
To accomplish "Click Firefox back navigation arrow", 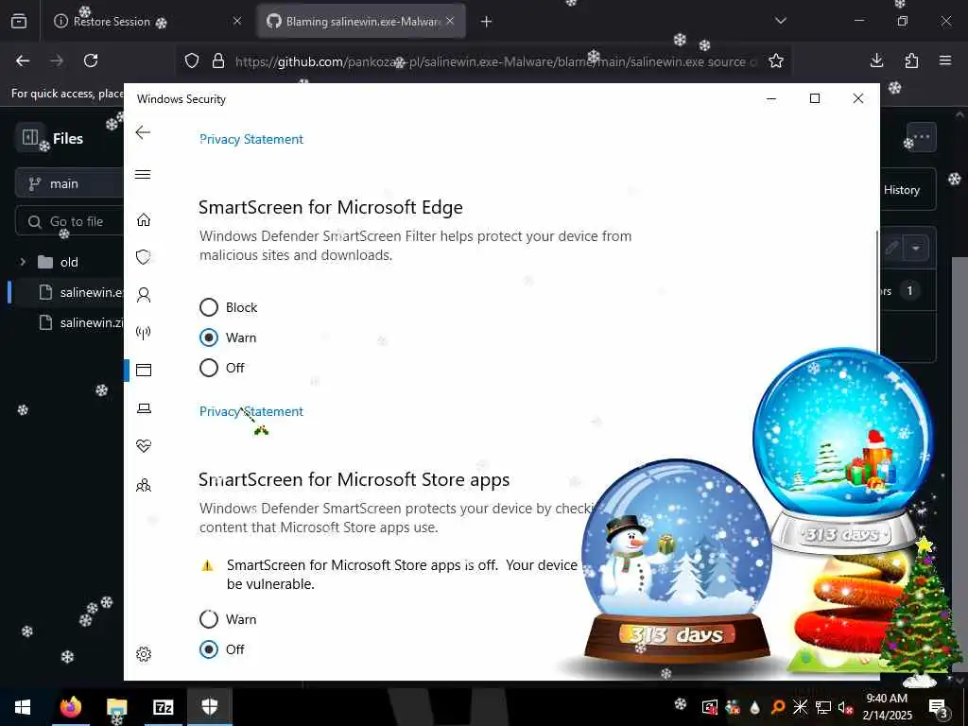I will tap(23, 60).
